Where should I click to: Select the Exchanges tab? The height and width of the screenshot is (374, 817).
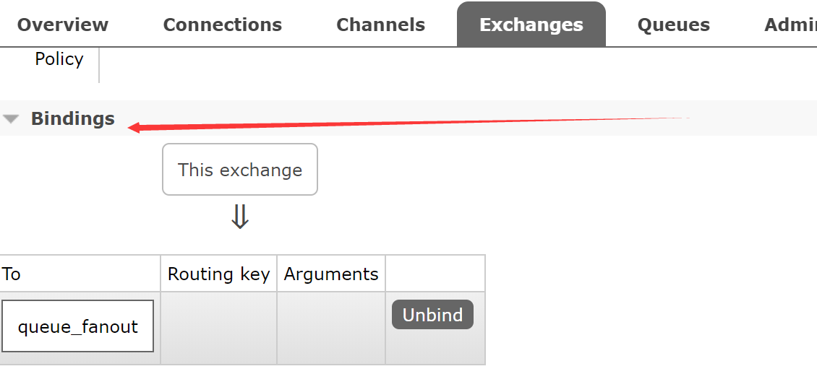531,25
